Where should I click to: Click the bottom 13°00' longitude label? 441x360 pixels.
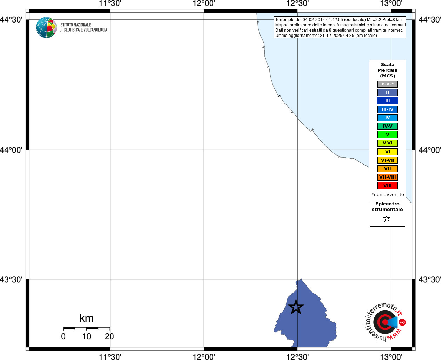tap(391, 357)
